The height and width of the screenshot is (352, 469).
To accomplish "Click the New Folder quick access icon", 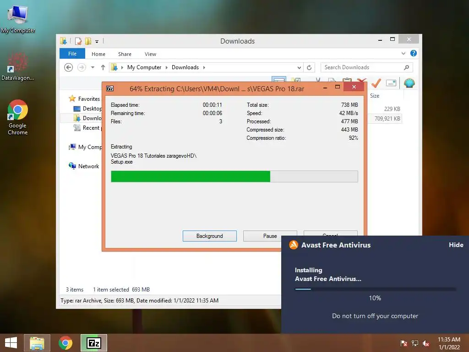I will 88,41.
